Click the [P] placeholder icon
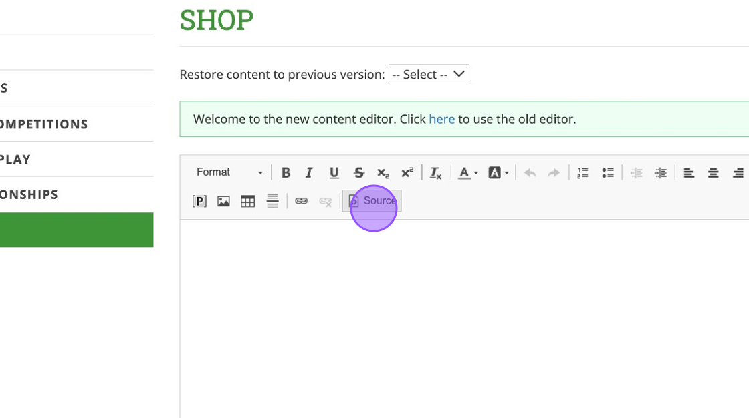749x418 pixels. click(x=199, y=202)
